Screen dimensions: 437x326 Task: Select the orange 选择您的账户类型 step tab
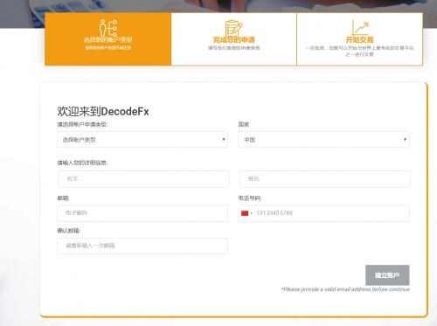108,39
